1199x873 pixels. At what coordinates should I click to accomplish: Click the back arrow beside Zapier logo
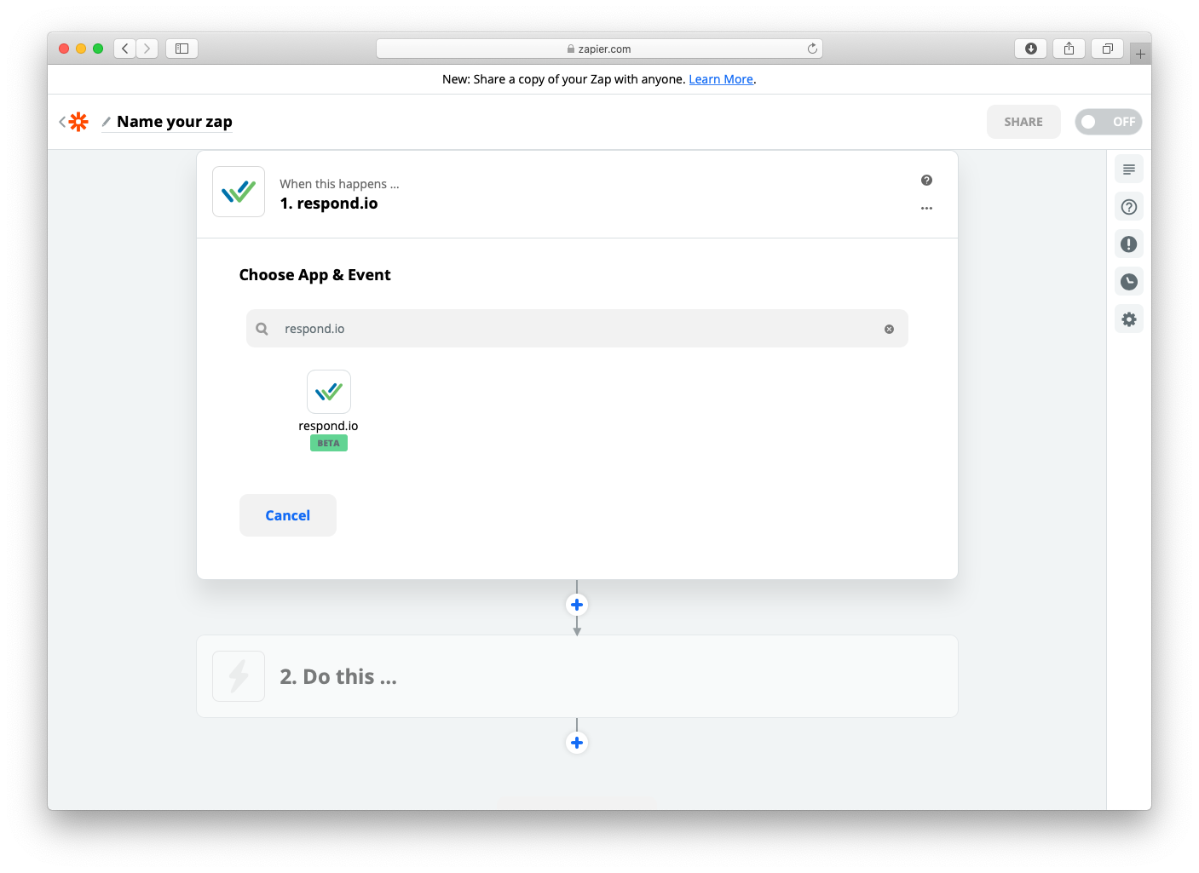tap(62, 122)
